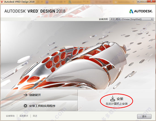Click the AUTODESK VRED DESIGN 2018 heading
Screen dimensions: 156x121
[x=35, y=11]
